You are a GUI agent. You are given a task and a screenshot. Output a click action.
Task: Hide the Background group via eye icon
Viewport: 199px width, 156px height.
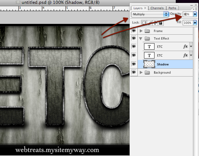point(134,72)
